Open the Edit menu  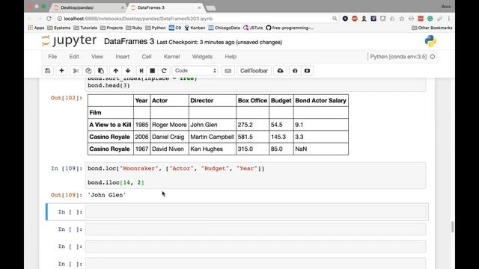coord(74,57)
